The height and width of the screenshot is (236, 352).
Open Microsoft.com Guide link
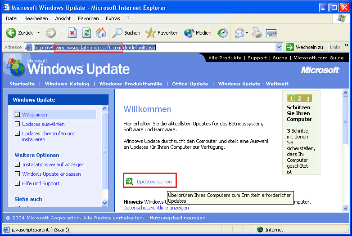tap(318, 58)
